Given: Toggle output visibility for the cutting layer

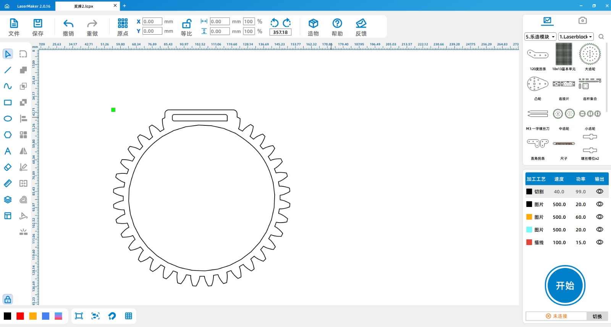Looking at the screenshot, I should tap(600, 192).
